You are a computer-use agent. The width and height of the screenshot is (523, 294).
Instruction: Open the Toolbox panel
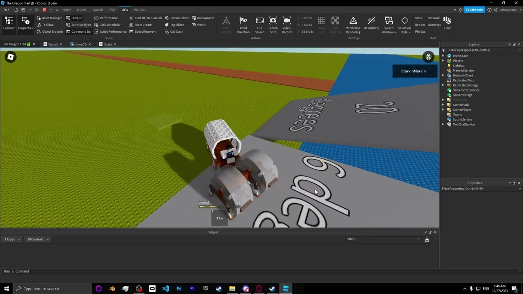click(45, 24)
